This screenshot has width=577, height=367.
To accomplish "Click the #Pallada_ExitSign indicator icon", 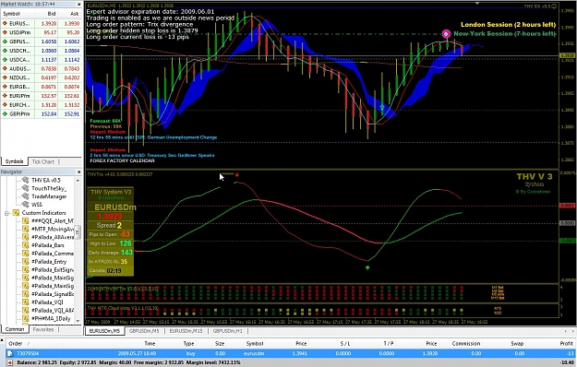I will [x=26, y=269].
